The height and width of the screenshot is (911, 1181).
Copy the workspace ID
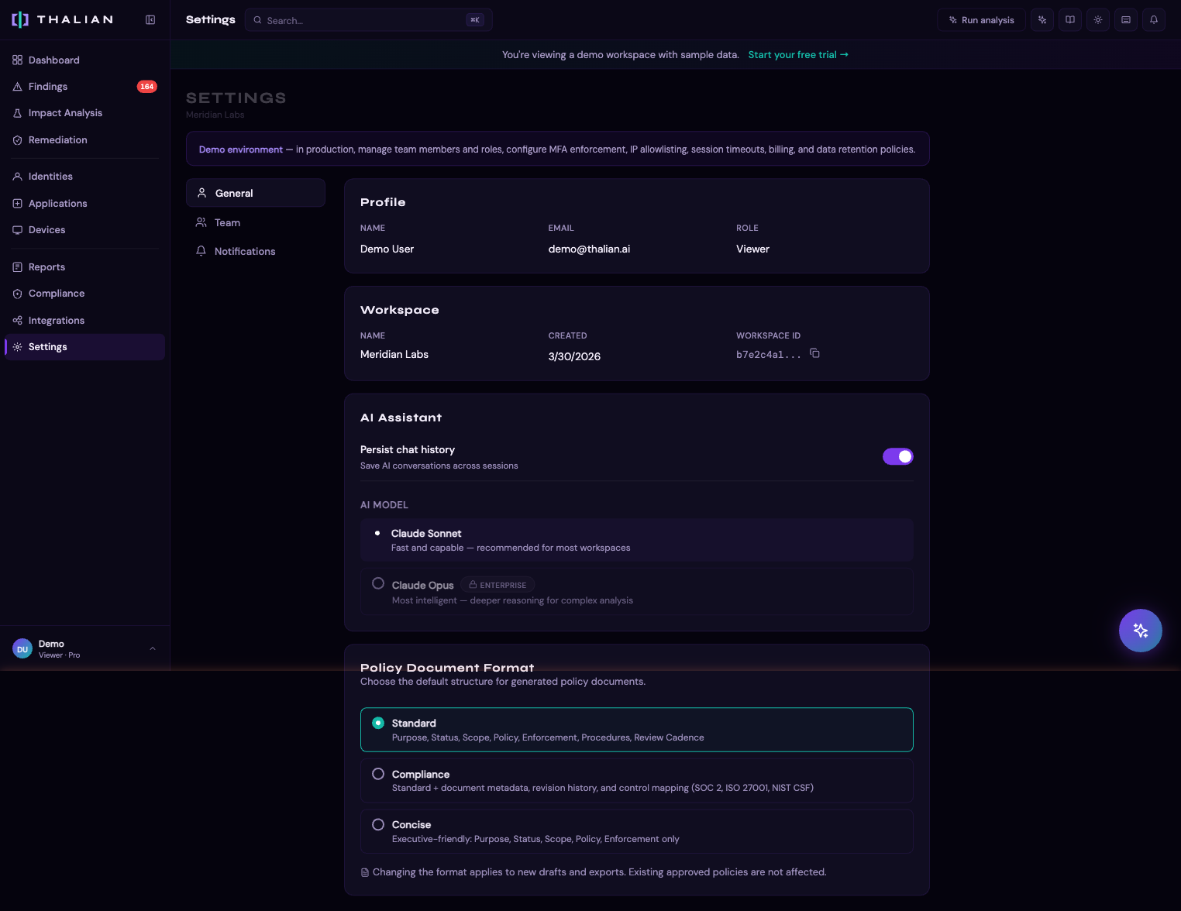tap(814, 353)
